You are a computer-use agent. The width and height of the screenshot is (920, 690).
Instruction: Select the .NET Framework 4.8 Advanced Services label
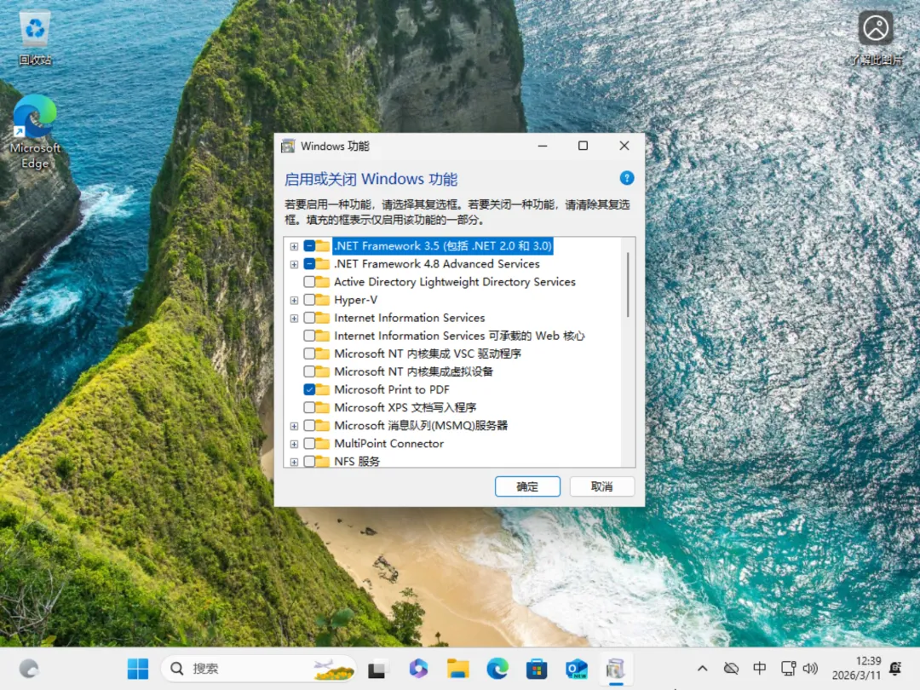point(436,264)
